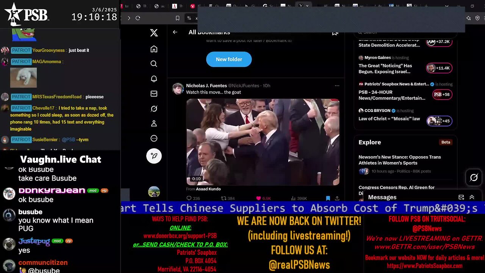
Task: Open Nicholas J. Fuentes profile avatar
Action: (178, 89)
